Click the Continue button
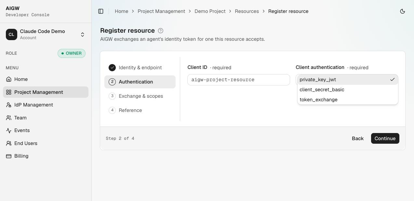The height and width of the screenshot is (201, 414). [385, 139]
